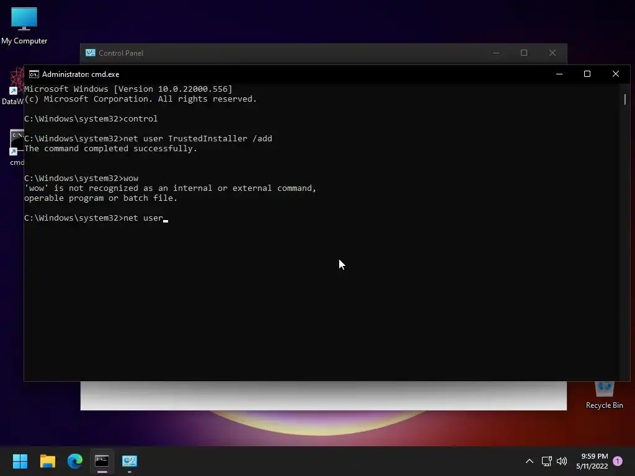Show hidden system tray icons

point(530,461)
